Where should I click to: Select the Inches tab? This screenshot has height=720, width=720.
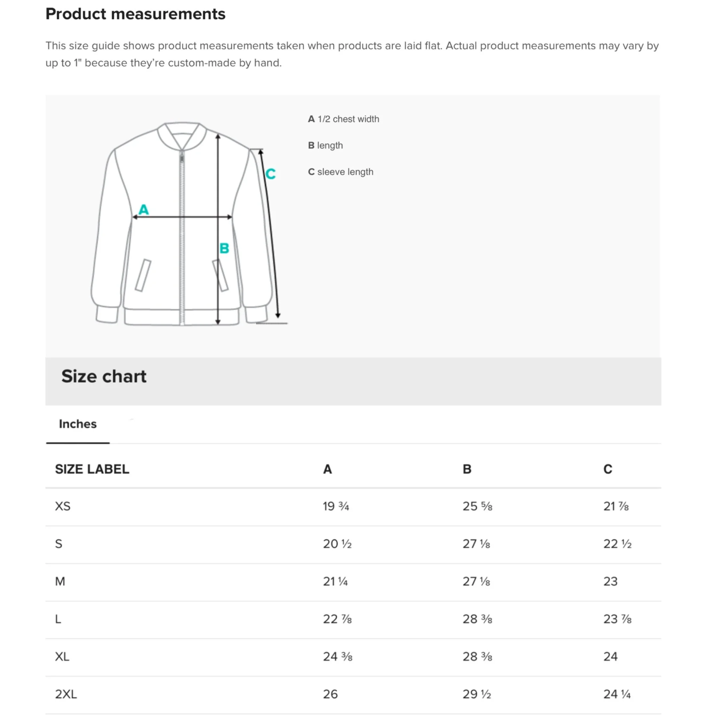click(x=77, y=424)
